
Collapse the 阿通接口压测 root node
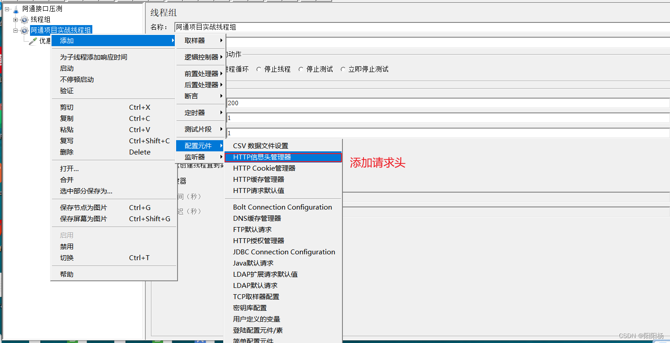point(7,9)
